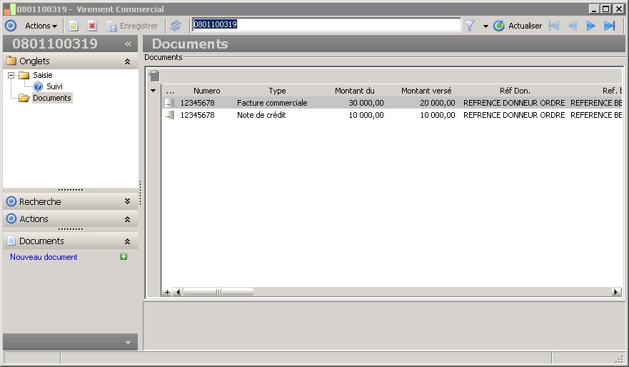Click the plus button at grid bottom-left
Image resolution: width=629 pixels, height=367 pixels.
click(167, 292)
